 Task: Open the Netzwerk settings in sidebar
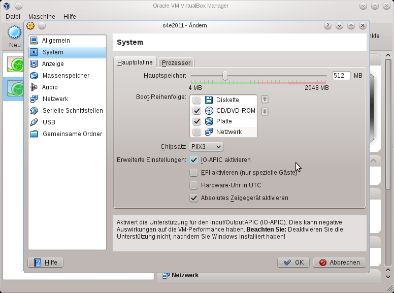point(67,99)
